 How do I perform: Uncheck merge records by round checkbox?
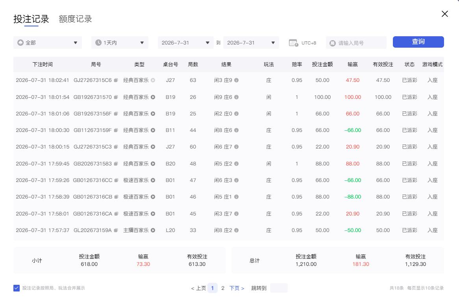pos(17,288)
